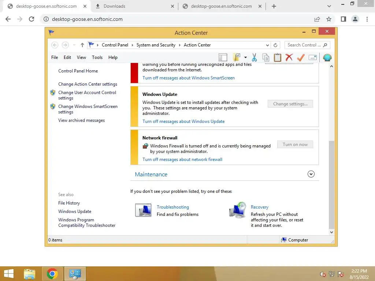
Task: Click the scrollbar down arrow
Action: coord(331,232)
